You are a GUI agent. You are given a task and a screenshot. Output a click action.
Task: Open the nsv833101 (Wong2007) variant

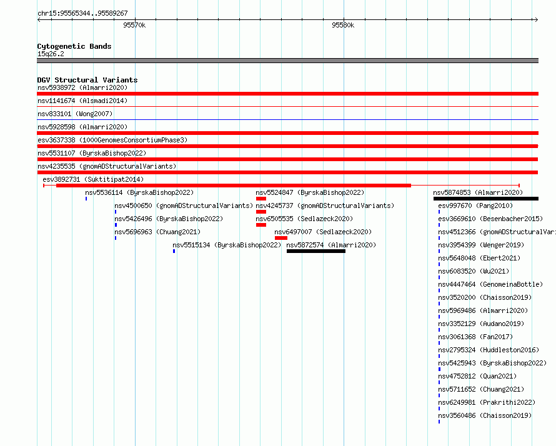coord(75,114)
